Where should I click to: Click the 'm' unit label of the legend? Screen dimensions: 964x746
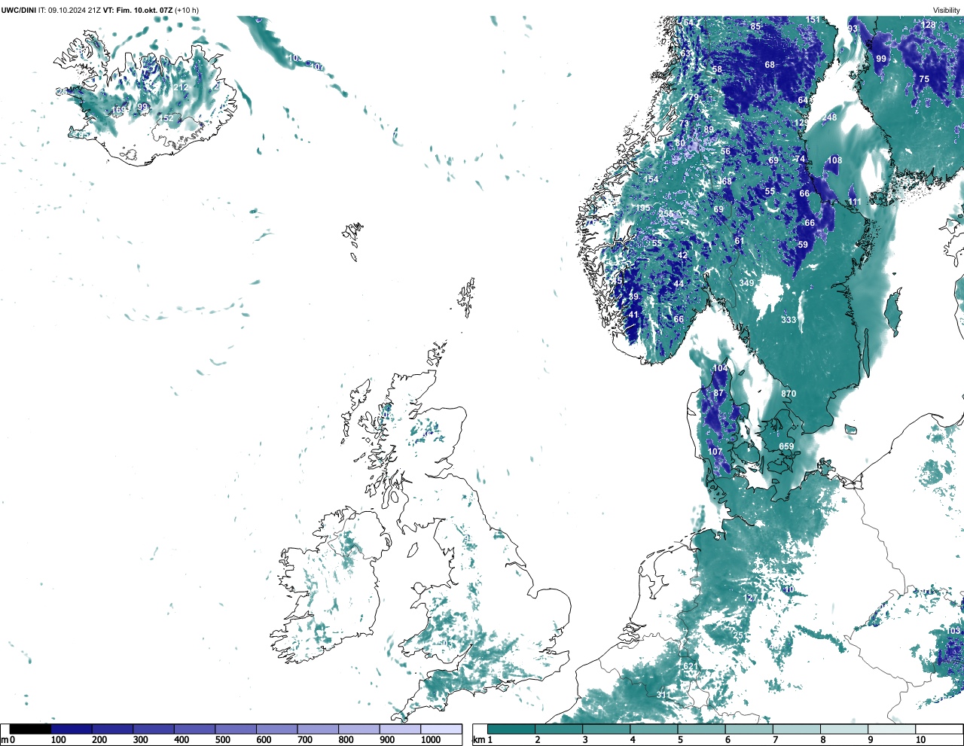pos(5,740)
